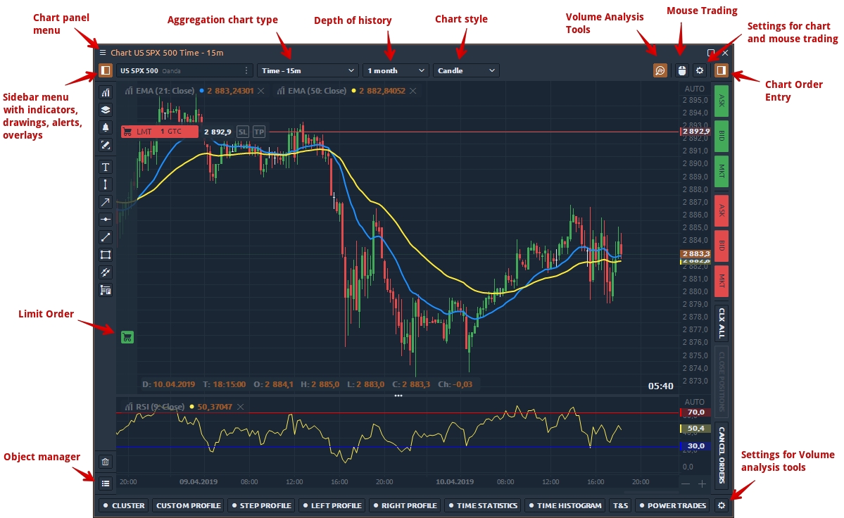The width and height of the screenshot is (844, 518).
Task: Open the Candle chart style dropdown
Action: [466, 70]
